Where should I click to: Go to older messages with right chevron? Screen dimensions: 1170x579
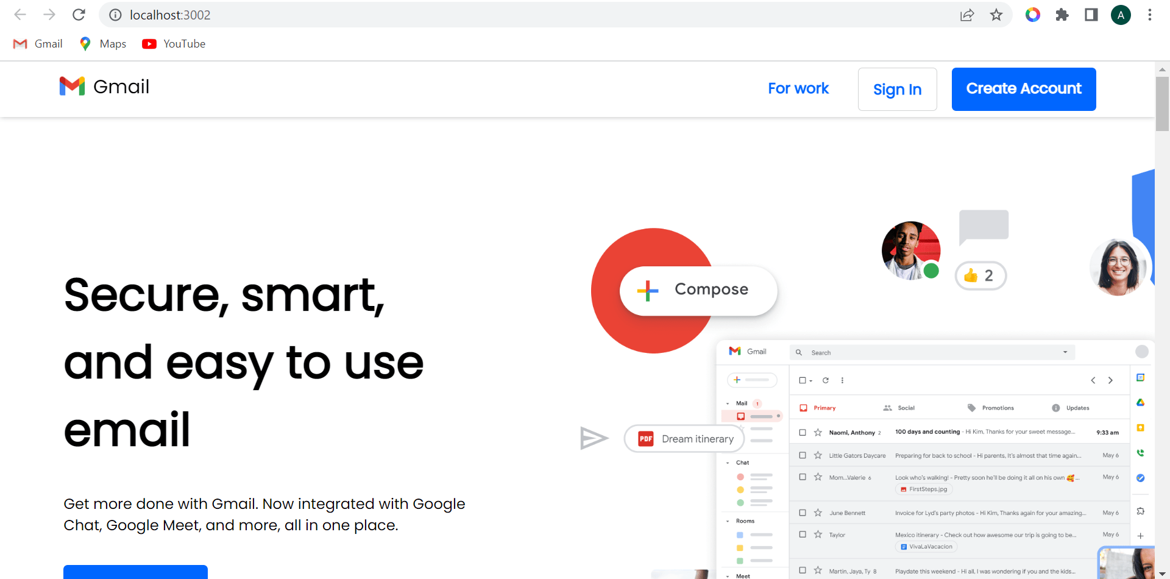point(1110,380)
